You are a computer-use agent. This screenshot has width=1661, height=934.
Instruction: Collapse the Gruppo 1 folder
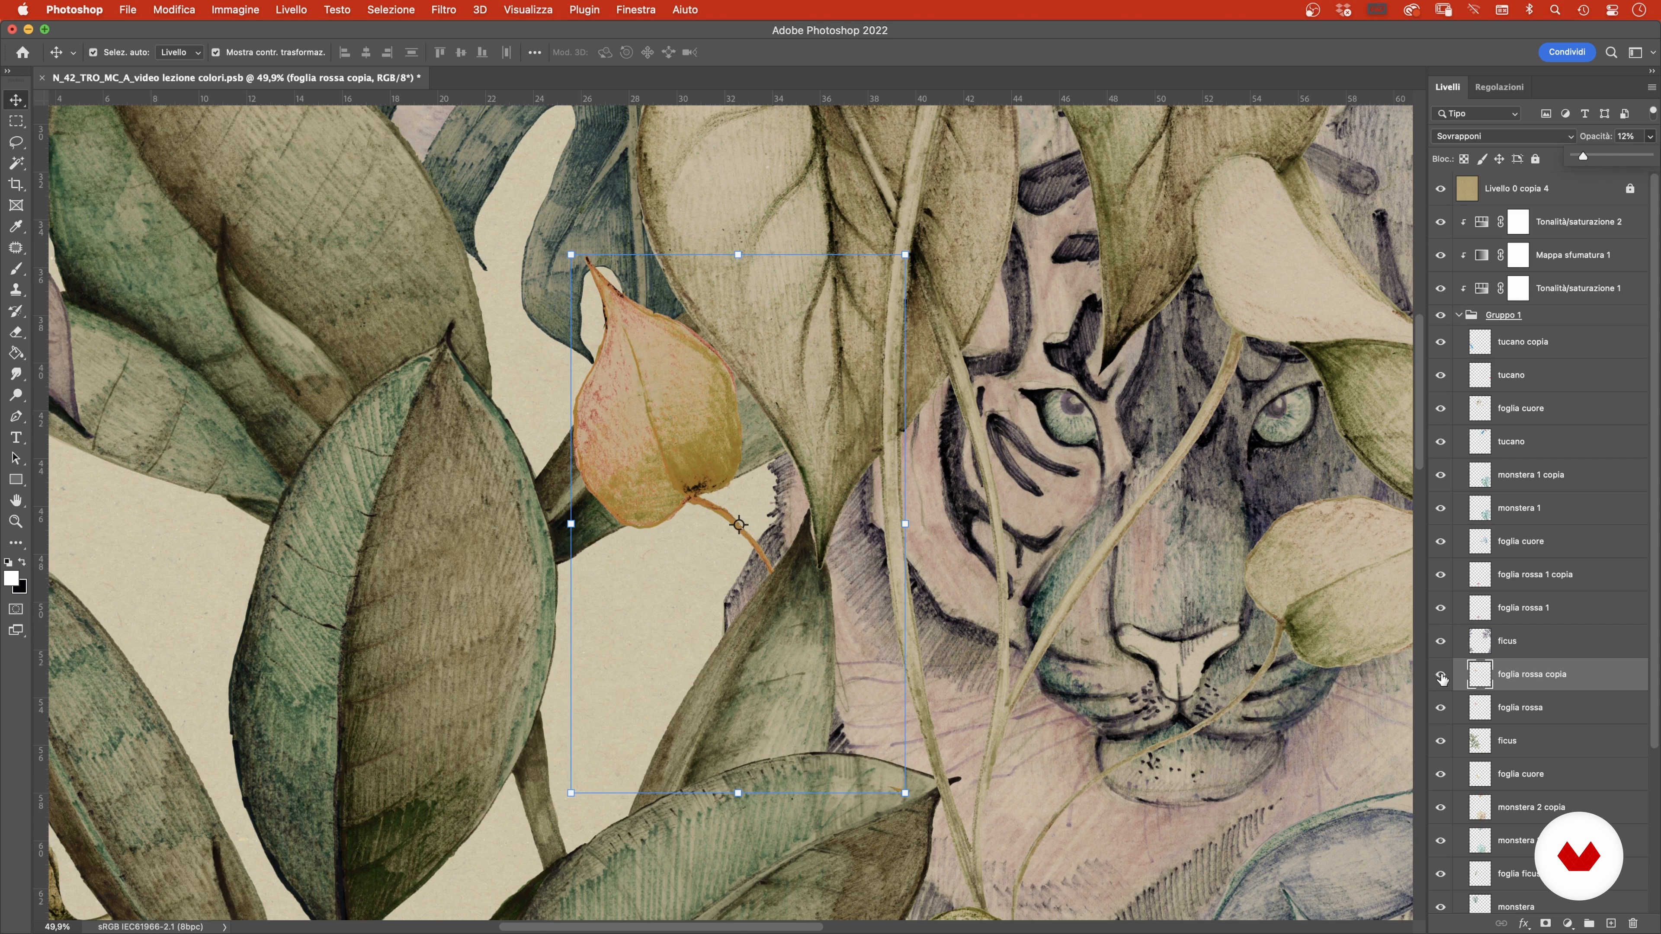pos(1459,315)
